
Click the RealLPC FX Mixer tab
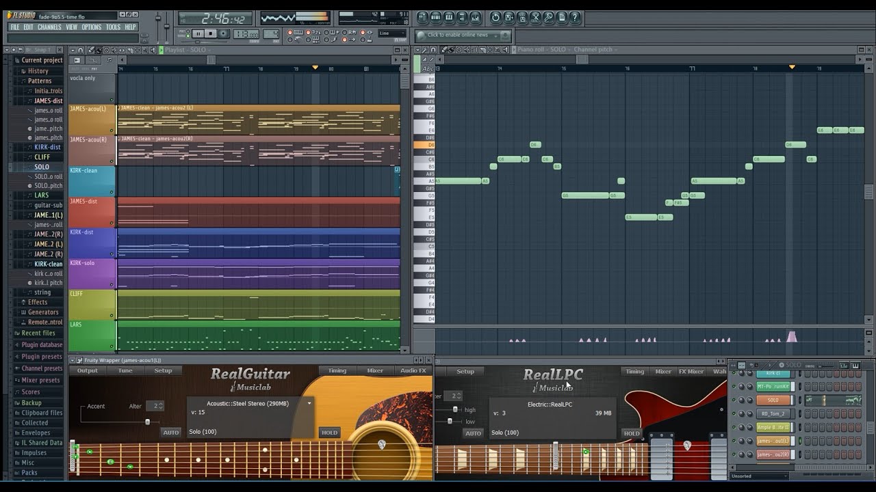click(x=691, y=371)
